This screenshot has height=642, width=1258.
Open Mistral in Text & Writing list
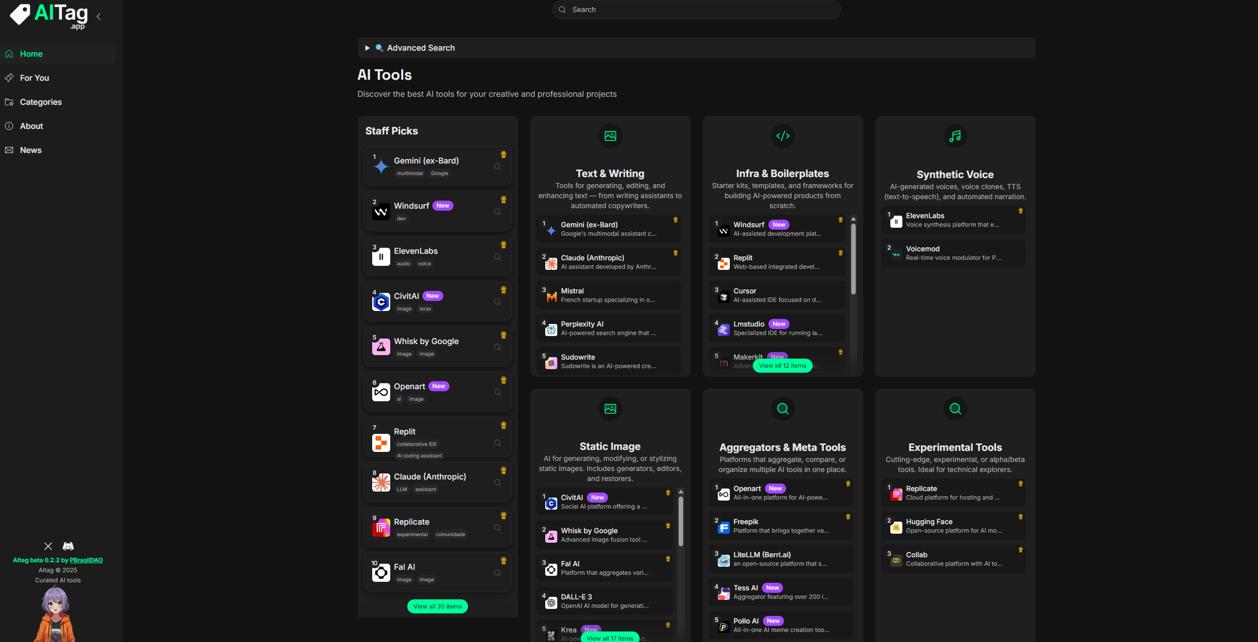(608, 295)
